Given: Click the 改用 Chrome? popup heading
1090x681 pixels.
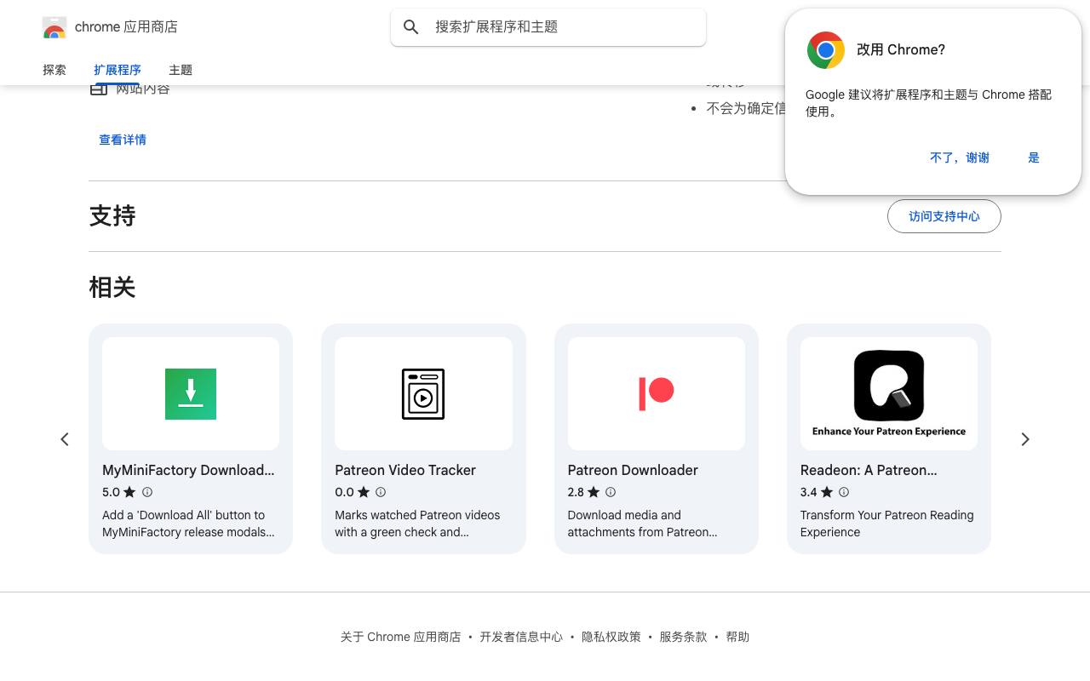Looking at the screenshot, I should [x=901, y=50].
